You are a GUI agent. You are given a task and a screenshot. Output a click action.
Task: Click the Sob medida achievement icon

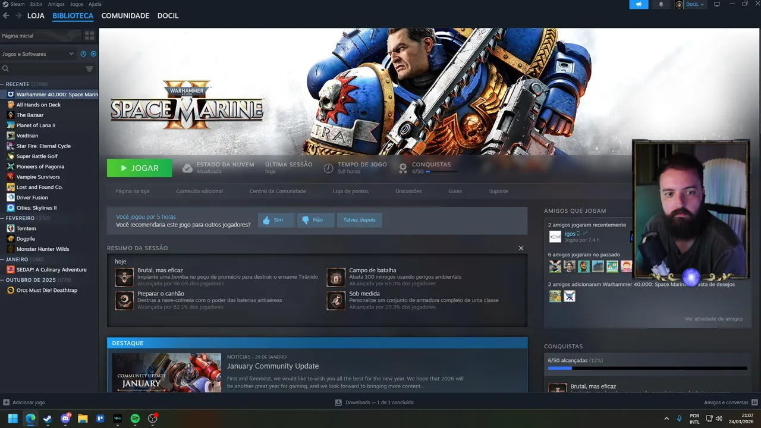(x=336, y=301)
